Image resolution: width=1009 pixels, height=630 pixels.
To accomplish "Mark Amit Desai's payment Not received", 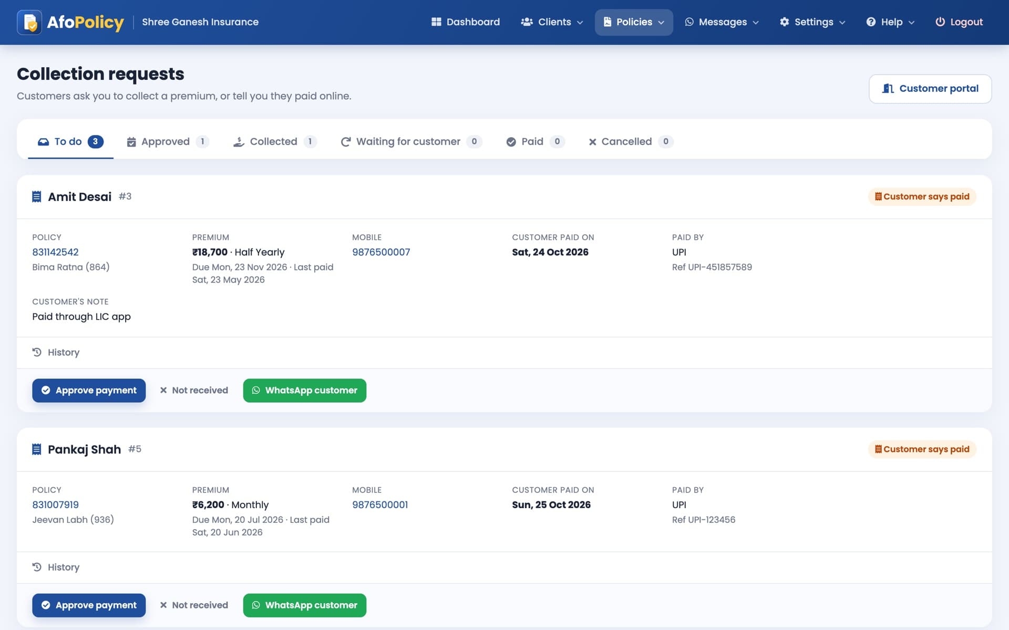I will pyautogui.click(x=194, y=391).
